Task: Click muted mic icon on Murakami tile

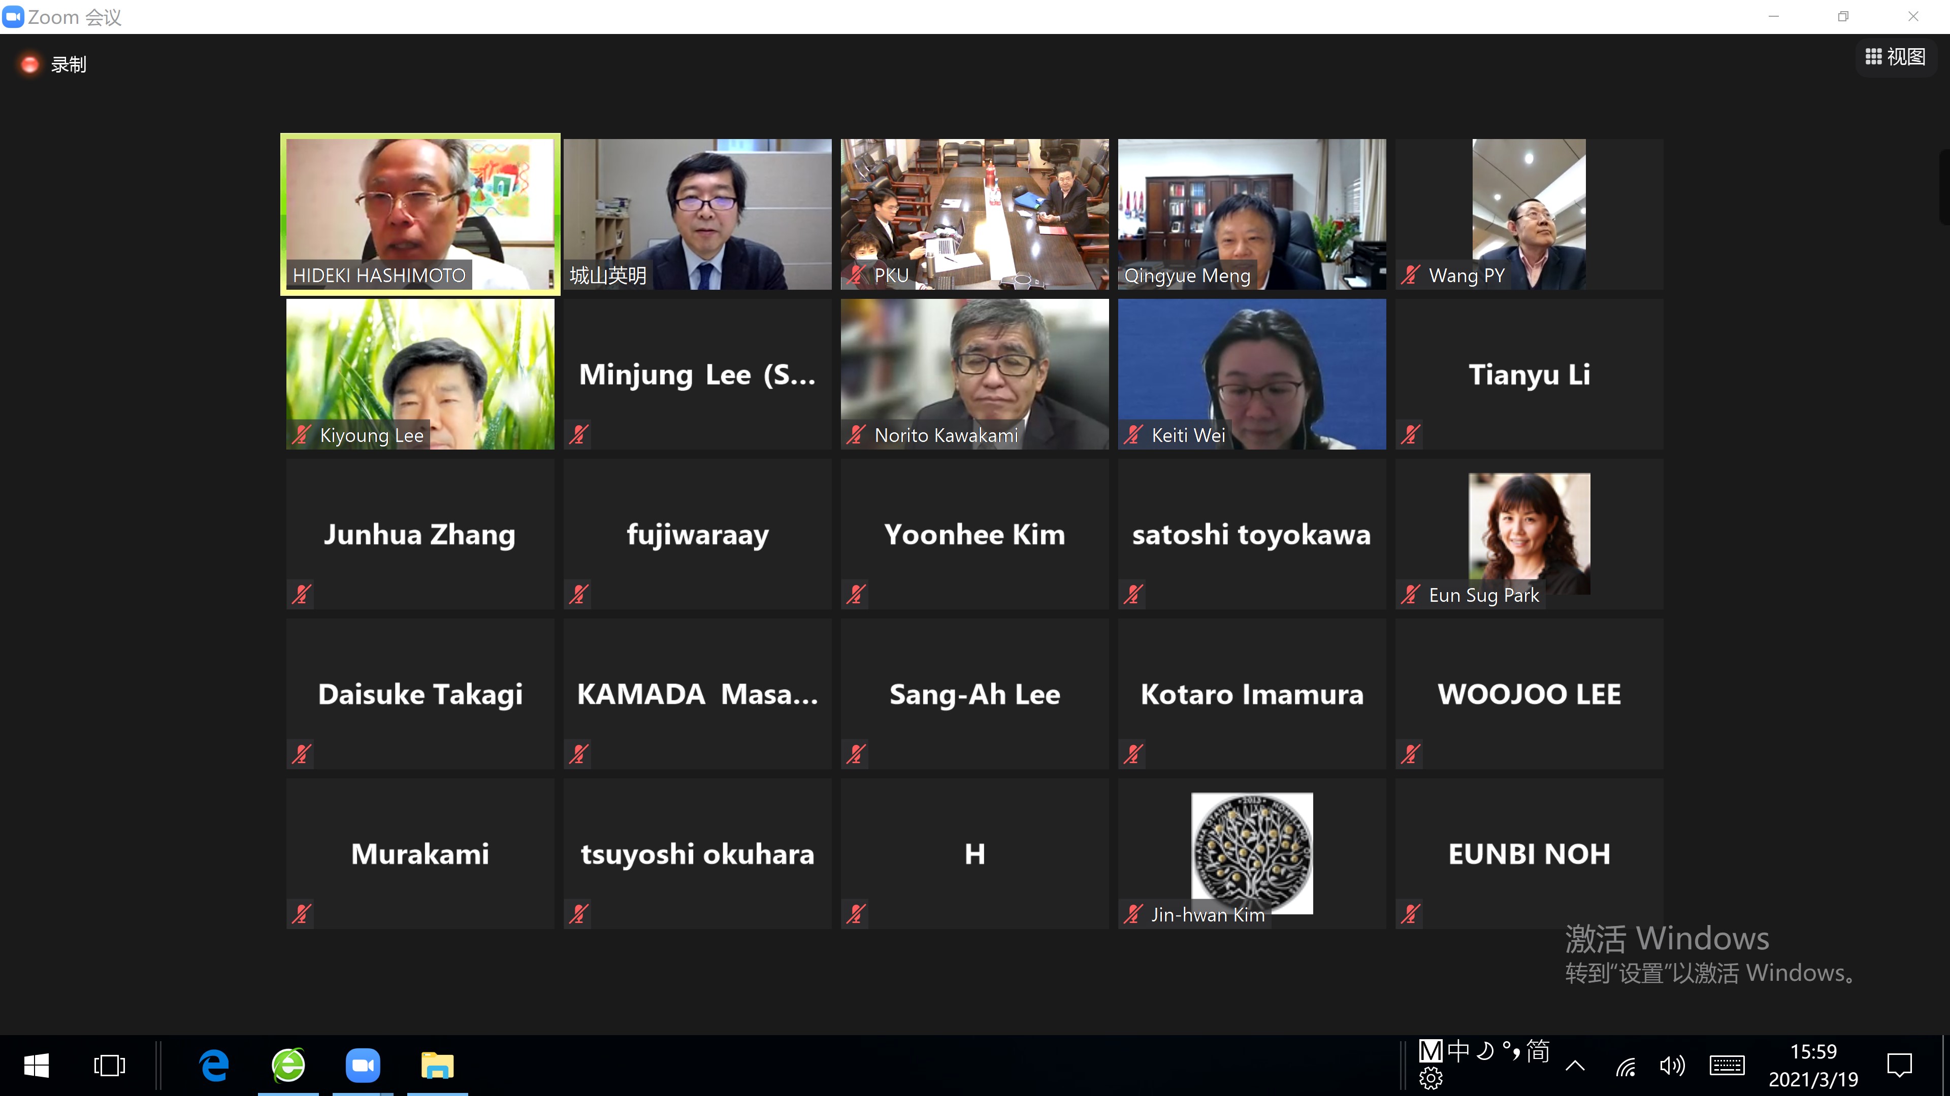Action: click(x=301, y=914)
